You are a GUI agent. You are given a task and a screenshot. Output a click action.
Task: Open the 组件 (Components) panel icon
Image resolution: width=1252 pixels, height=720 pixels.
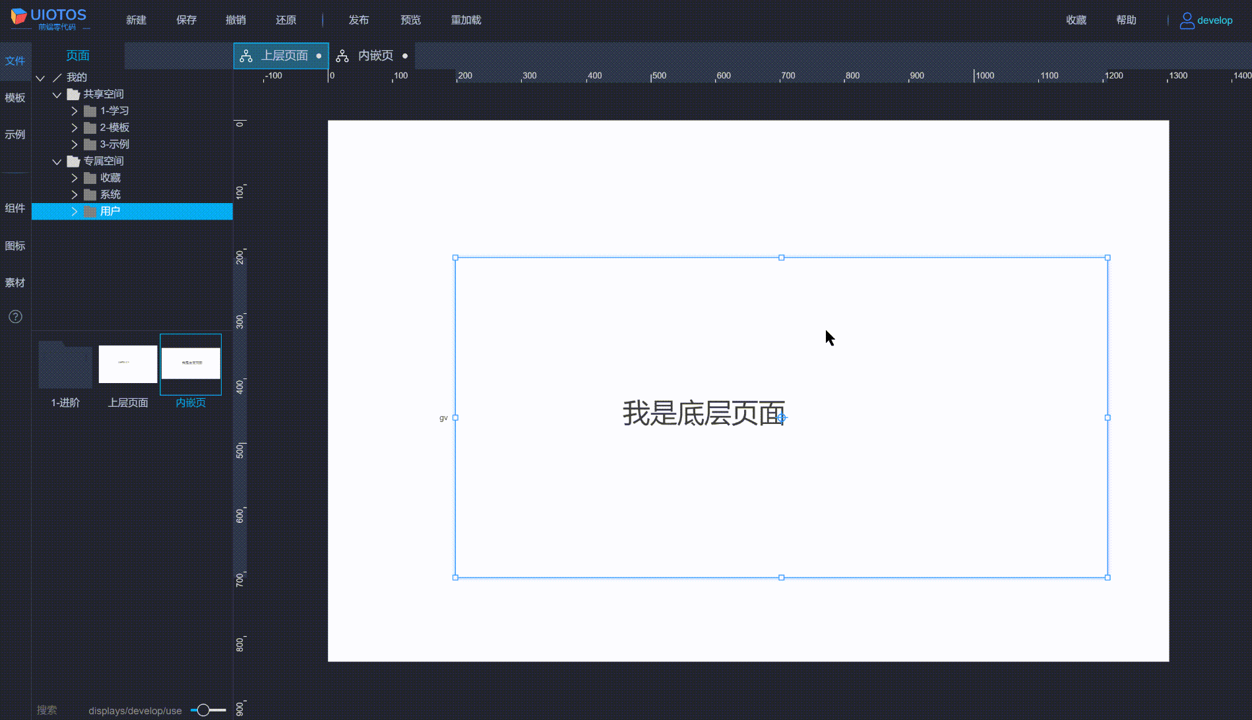pyautogui.click(x=15, y=208)
